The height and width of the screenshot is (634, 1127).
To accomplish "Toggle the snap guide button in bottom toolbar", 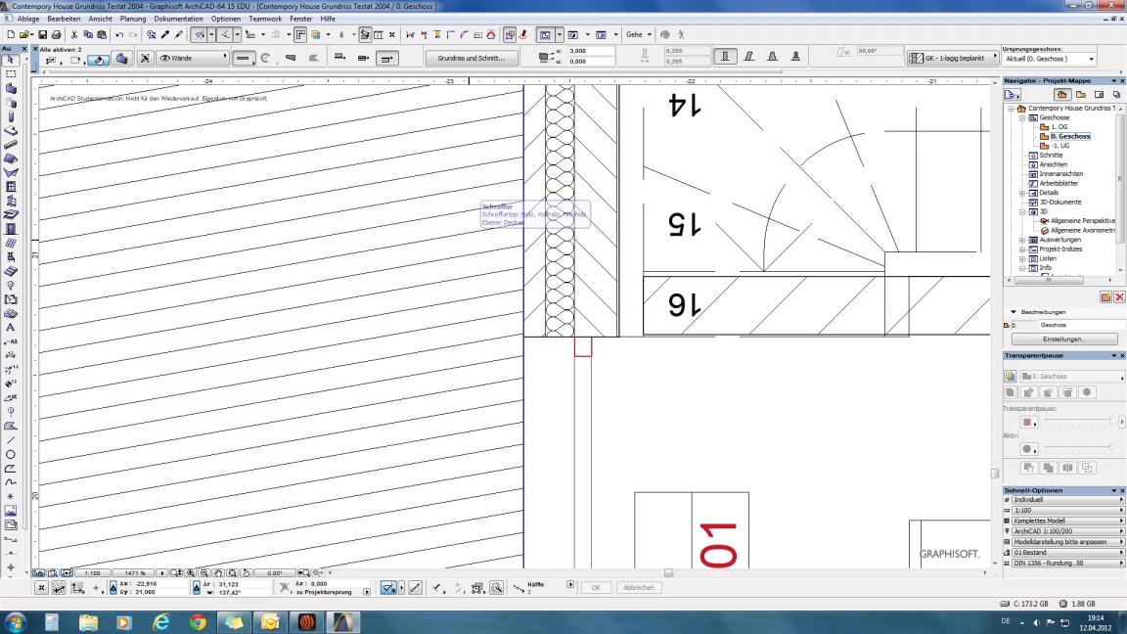I will pos(388,588).
